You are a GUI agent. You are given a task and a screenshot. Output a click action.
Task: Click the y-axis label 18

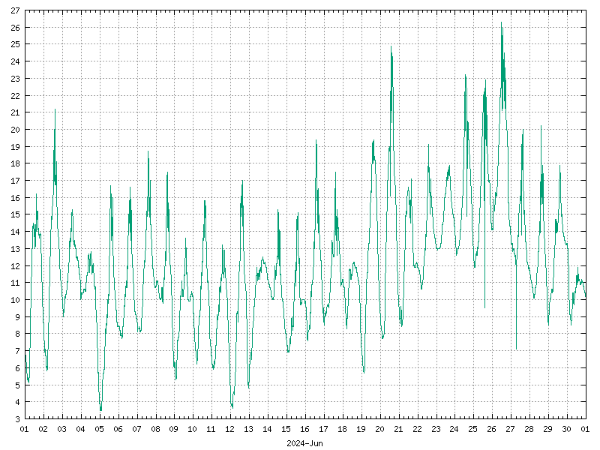(15, 163)
